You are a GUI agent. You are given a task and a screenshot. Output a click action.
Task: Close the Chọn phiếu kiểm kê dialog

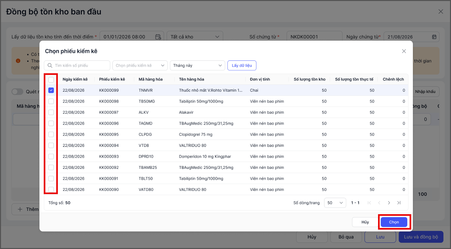[x=404, y=51]
